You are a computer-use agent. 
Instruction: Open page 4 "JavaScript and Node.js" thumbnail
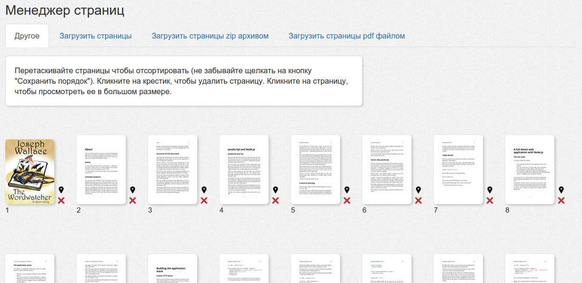244,170
